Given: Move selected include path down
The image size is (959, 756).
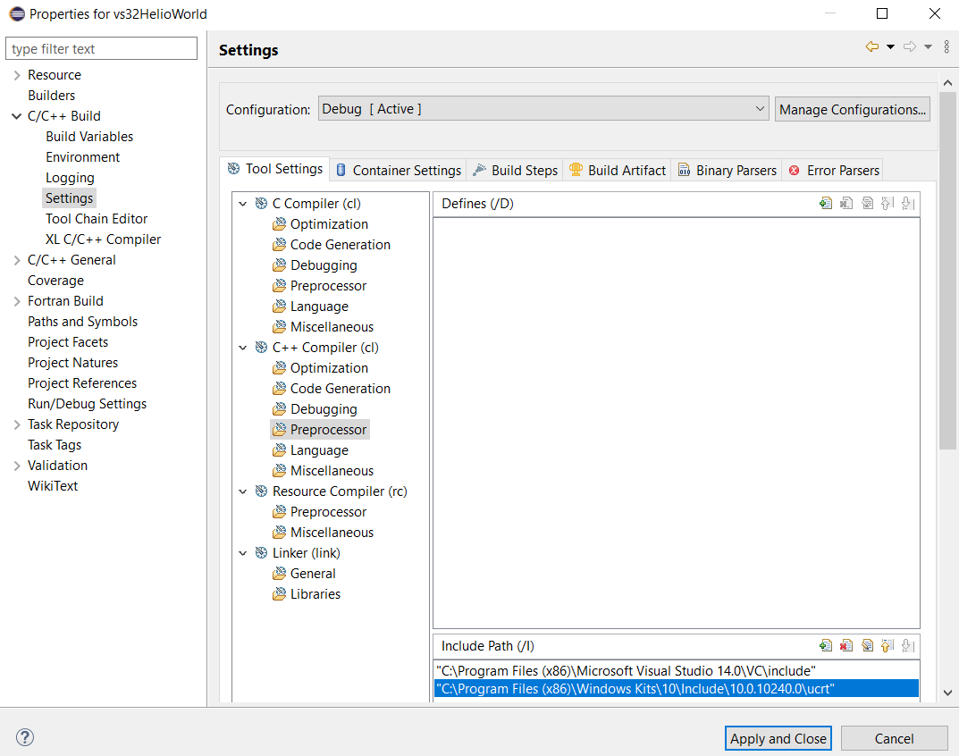Looking at the screenshot, I should pos(908,645).
